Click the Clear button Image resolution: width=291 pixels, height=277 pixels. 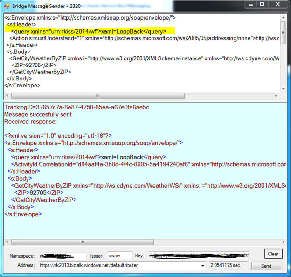click(x=273, y=254)
